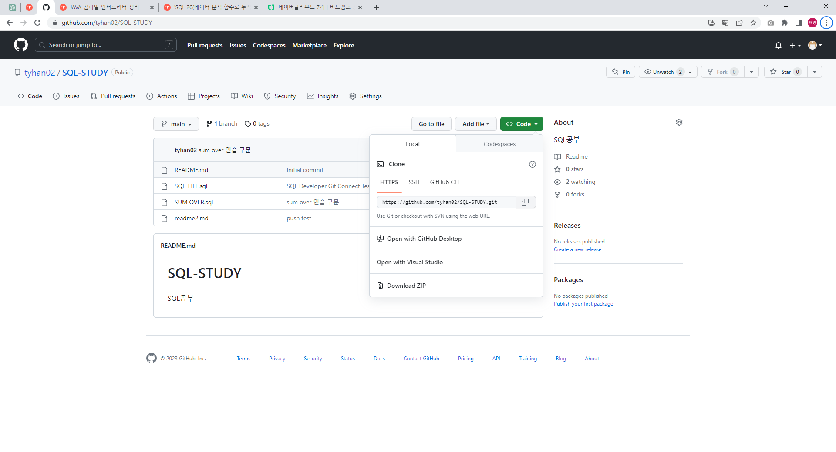The image size is (836, 452).
Task: Open the Wiki tab
Action: (242, 96)
